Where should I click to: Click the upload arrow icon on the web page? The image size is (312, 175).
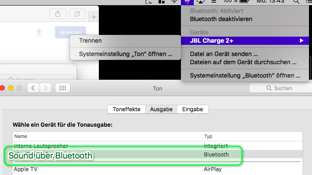(39, 32)
